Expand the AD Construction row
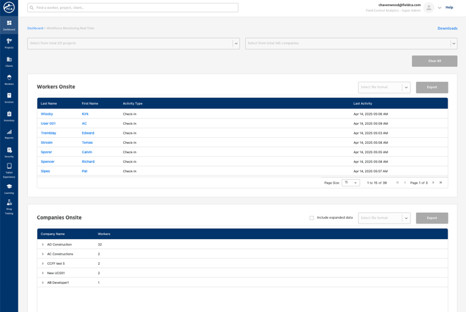The width and height of the screenshot is (466, 312). [x=43, y=244]
